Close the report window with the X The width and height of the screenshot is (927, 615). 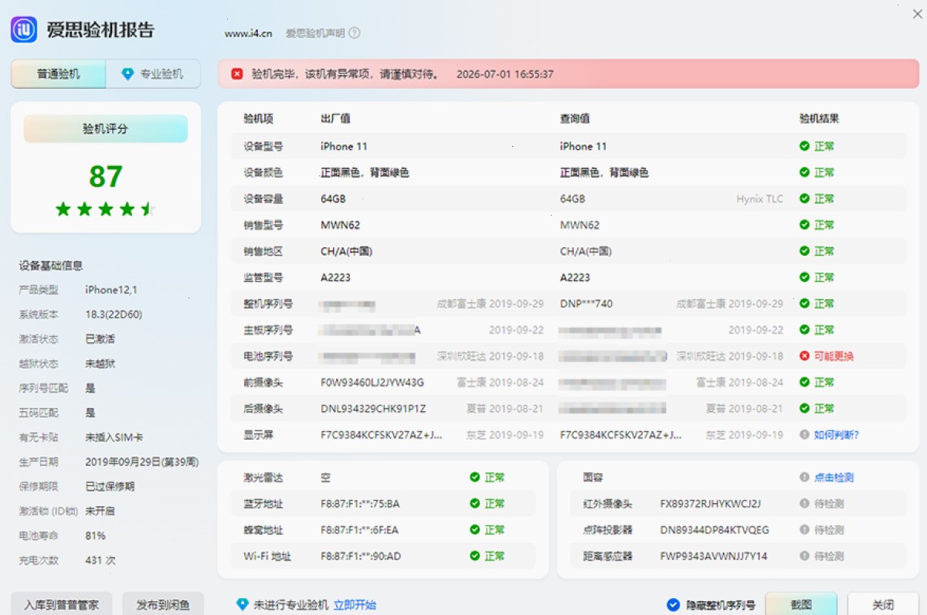click(x=918, y=12)
